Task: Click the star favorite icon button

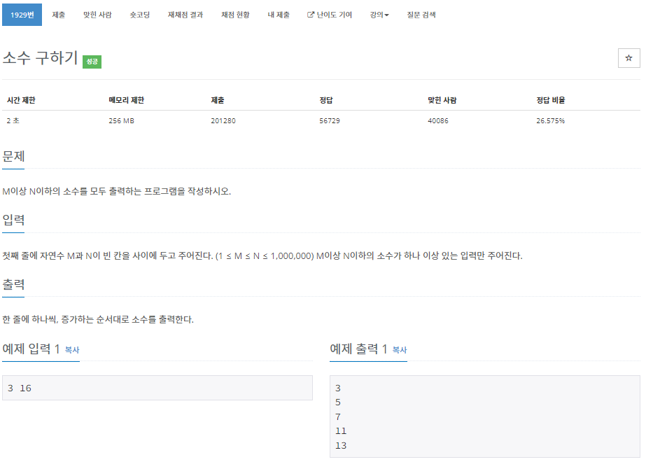Action: pyautogui.click(x=629, y=58)
